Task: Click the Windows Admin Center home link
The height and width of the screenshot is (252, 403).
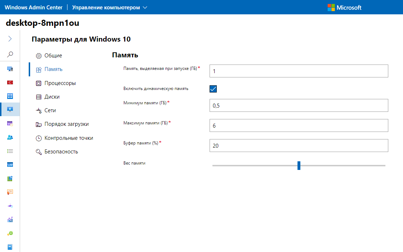Action: [33, 7]
